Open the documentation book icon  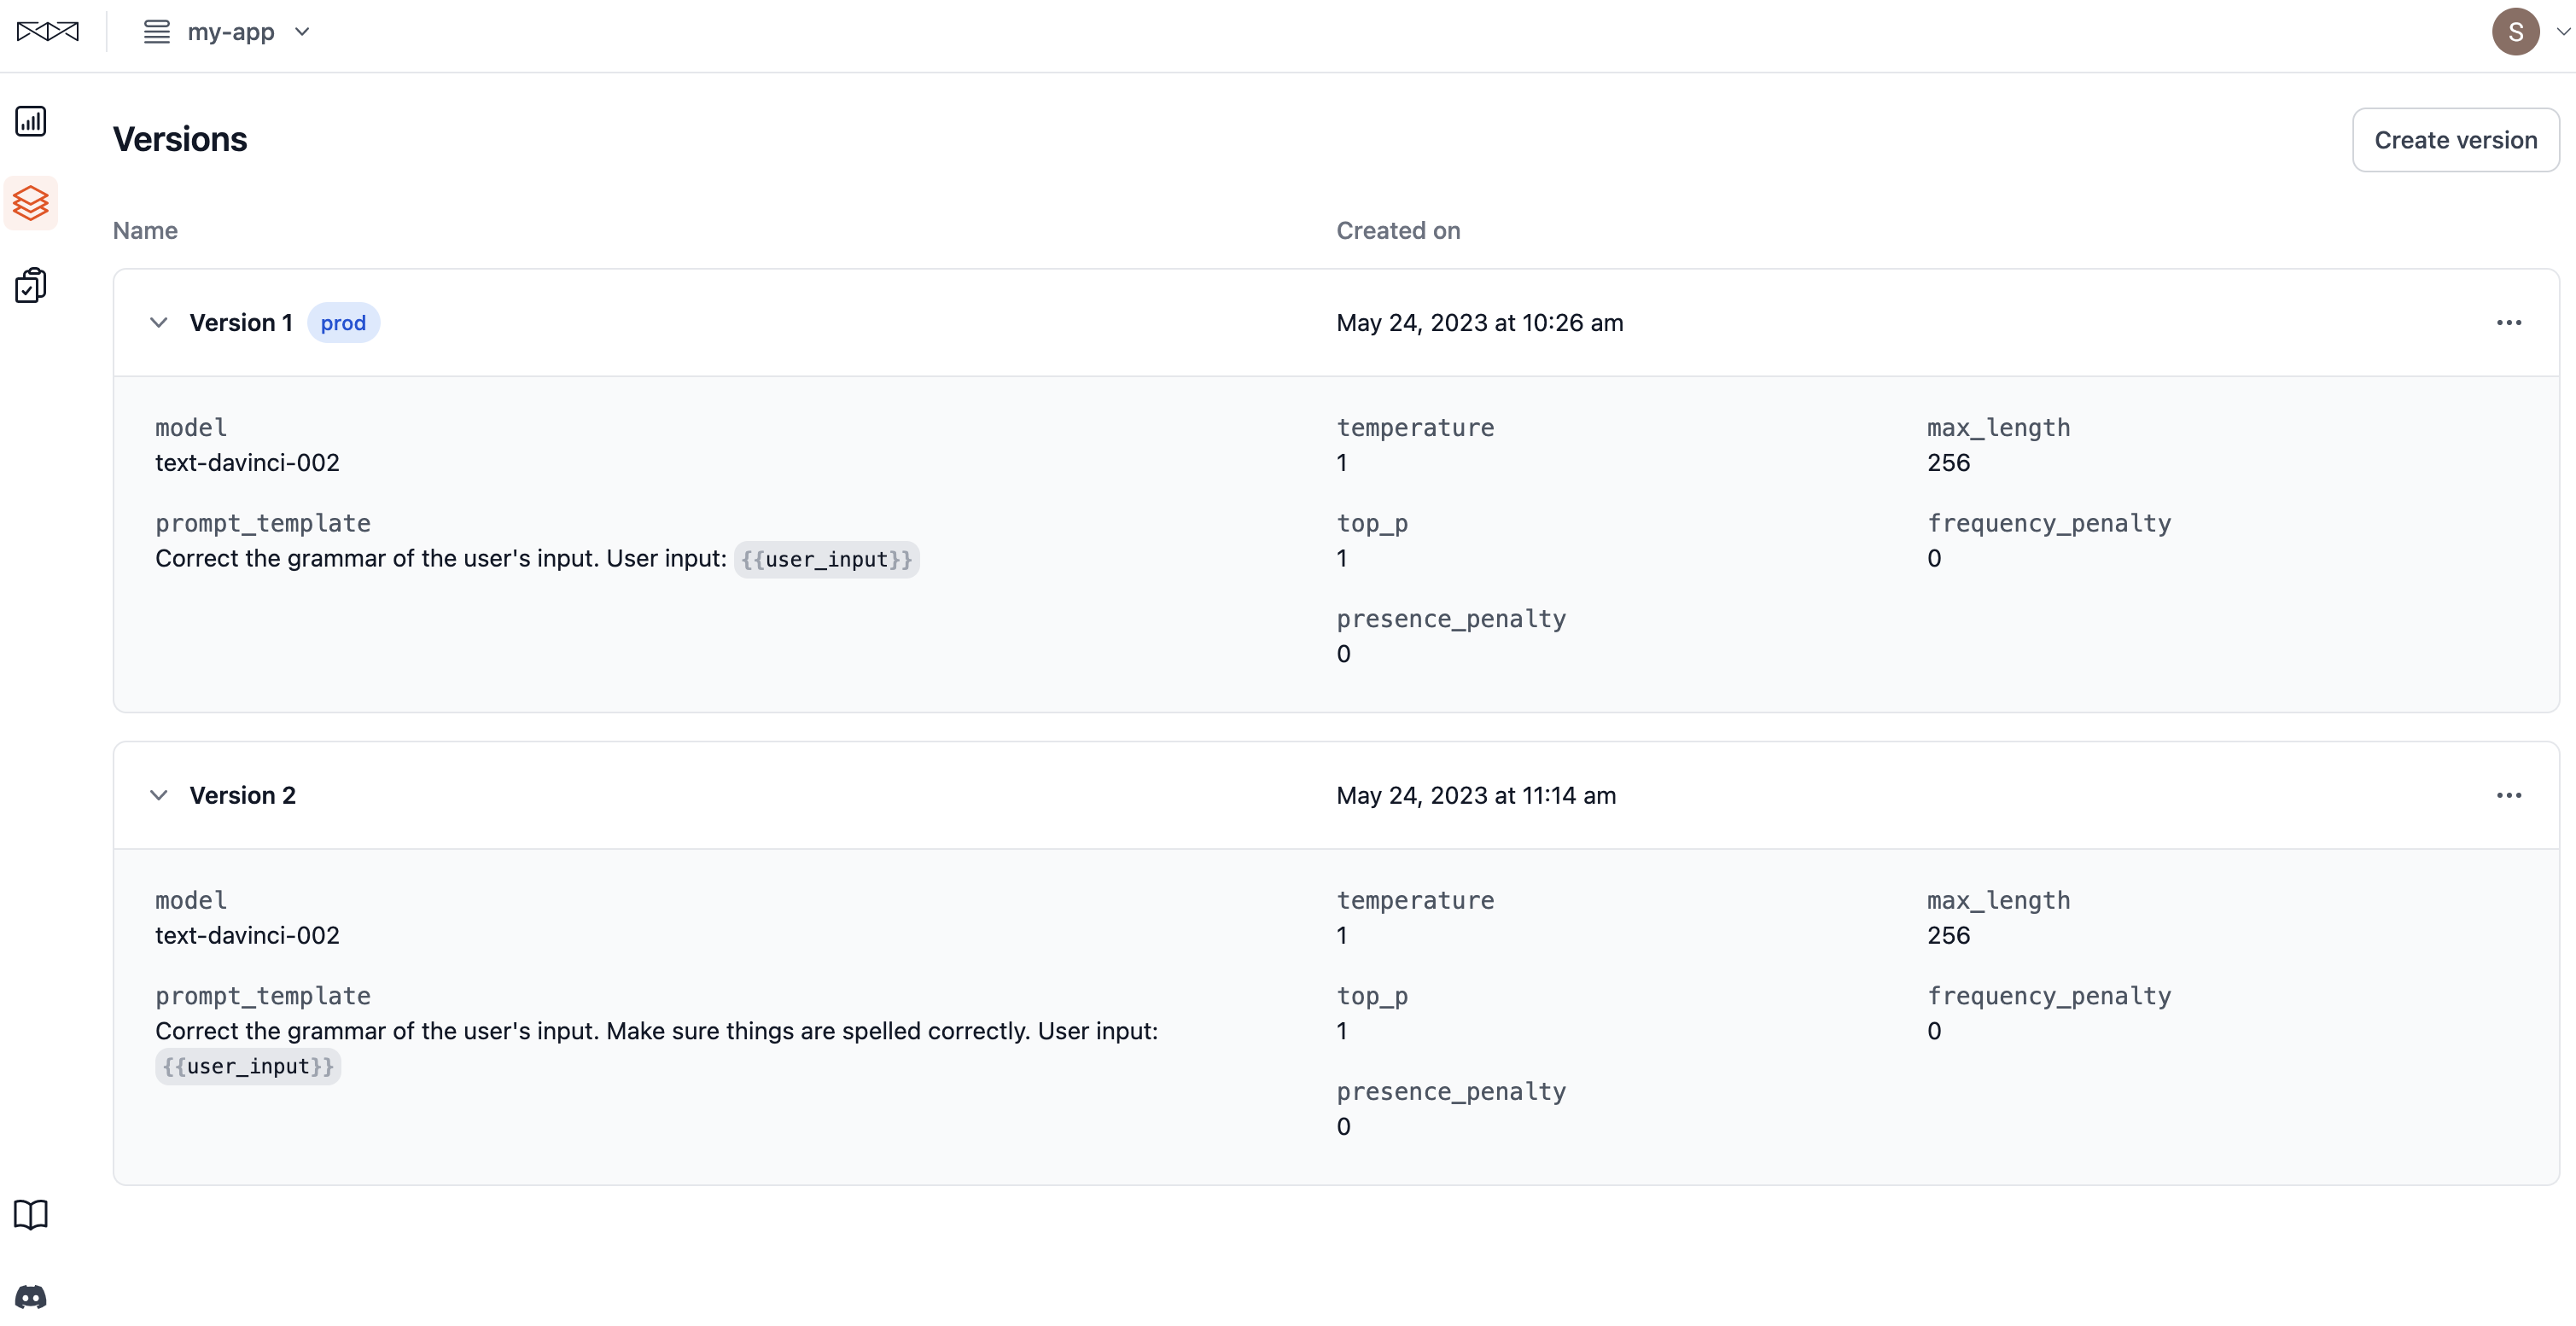point(31,1215)
